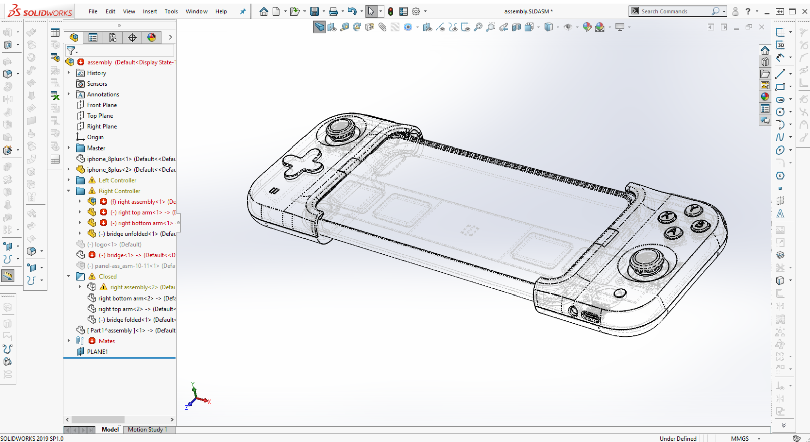Select the Spline sketch tool
The image size is (810, 442).
point(780,137)
